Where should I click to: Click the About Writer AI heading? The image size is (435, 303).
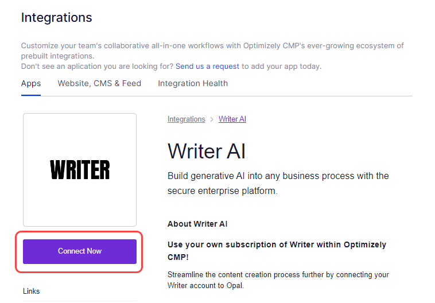197,224
